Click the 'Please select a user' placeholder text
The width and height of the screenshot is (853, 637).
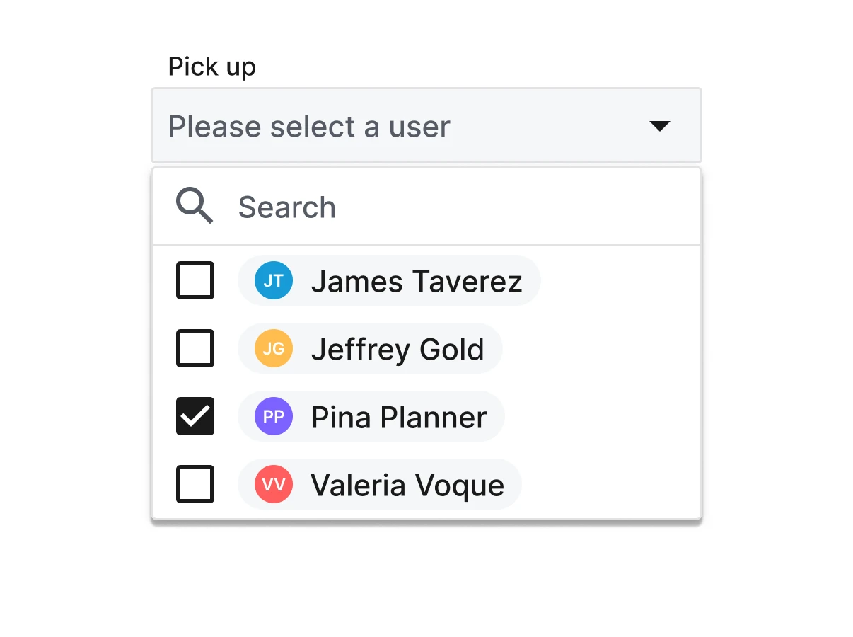[x=309, y=127]
